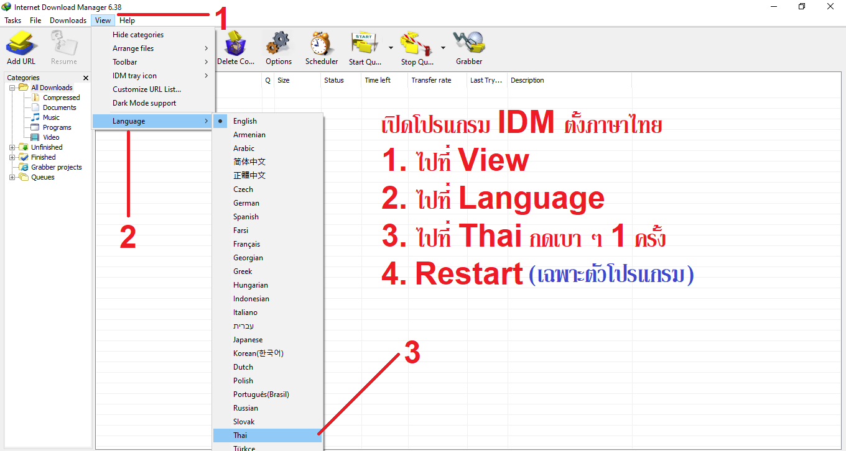Expand the Unfinished tree node
The width and height of the screenshot is (846, 451).
(12, 147)
